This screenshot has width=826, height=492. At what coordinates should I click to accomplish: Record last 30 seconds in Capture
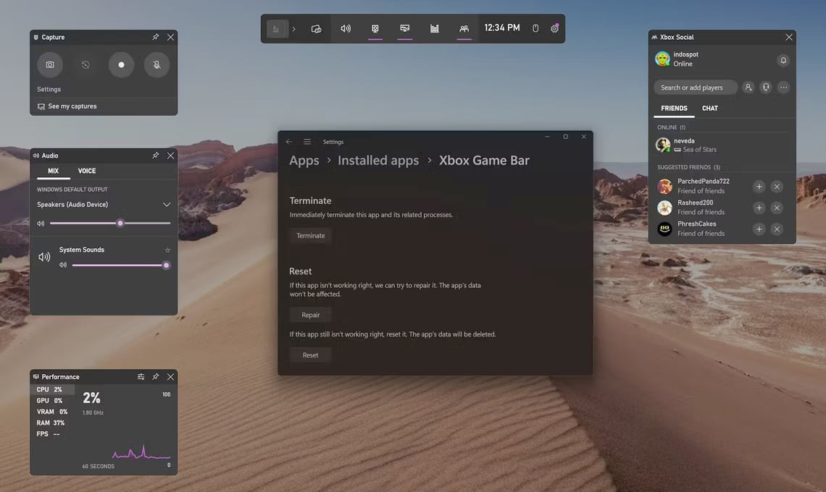85,64
